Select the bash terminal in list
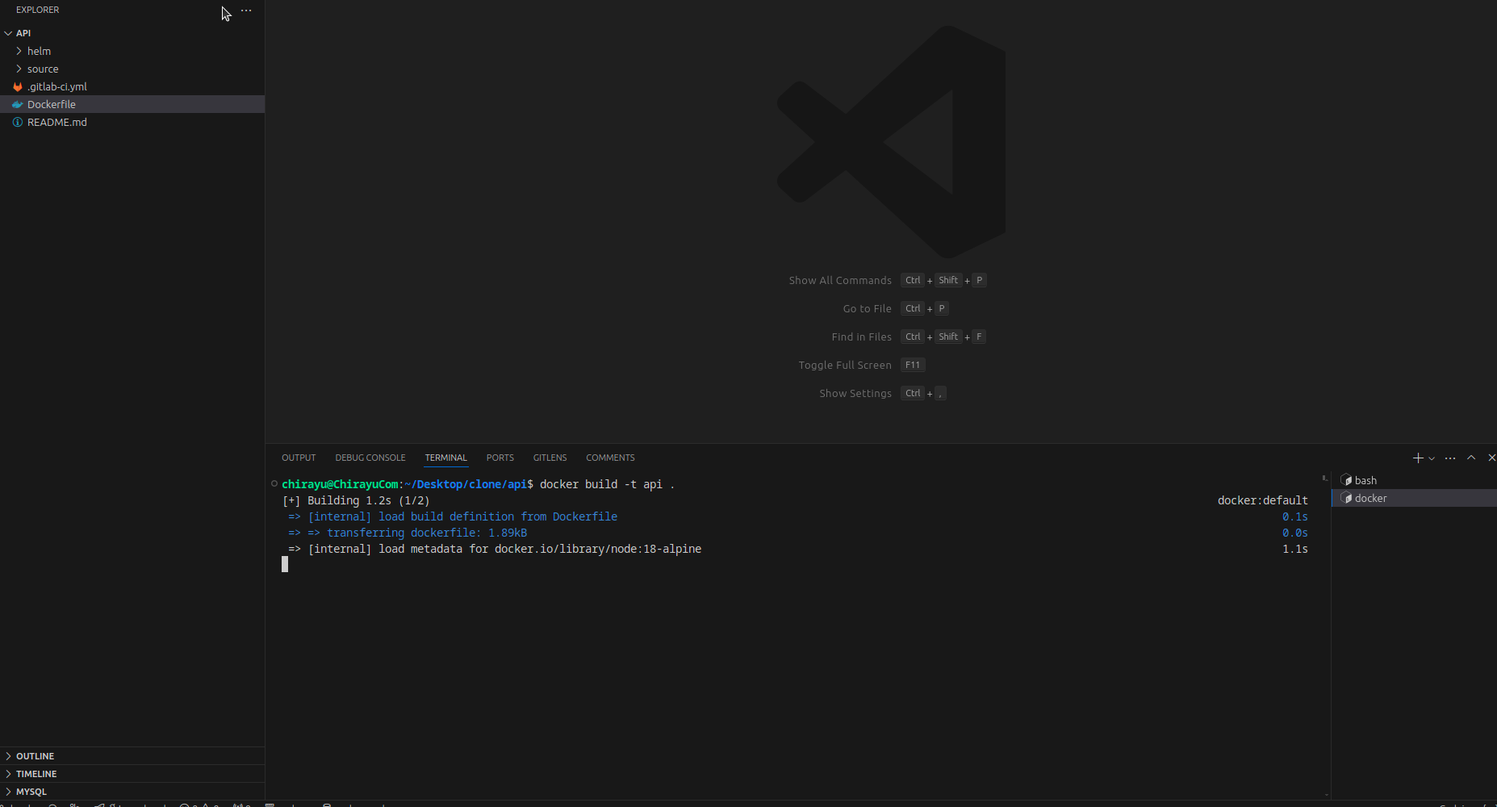This screenshot has width=1497, height=807. coord(1414,480)
